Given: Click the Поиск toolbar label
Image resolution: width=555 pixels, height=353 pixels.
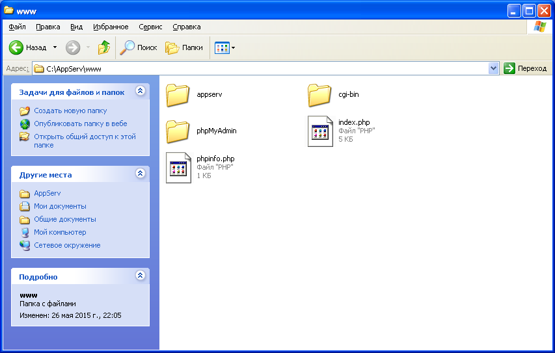Looking at the screenshot, I should (x=147, y=47).
